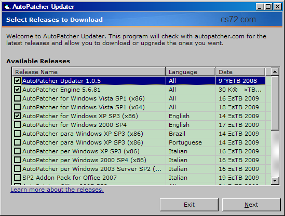This screenshot has width=285, height=216.
Task: Check AutoPatcher per Windows 2000 SP4 (x86) checkbox
Action: (x=18, y=160)
